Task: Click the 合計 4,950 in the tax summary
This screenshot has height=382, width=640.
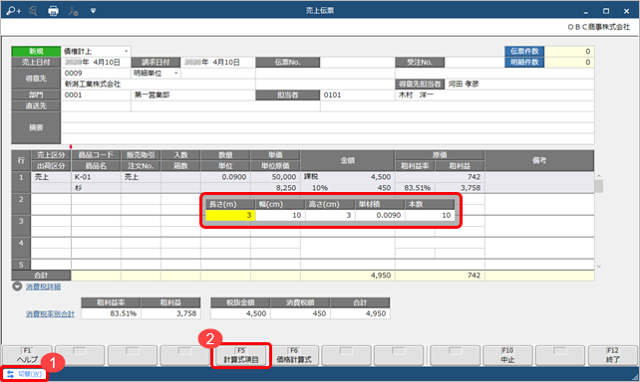Action: [x=360, y=313]
